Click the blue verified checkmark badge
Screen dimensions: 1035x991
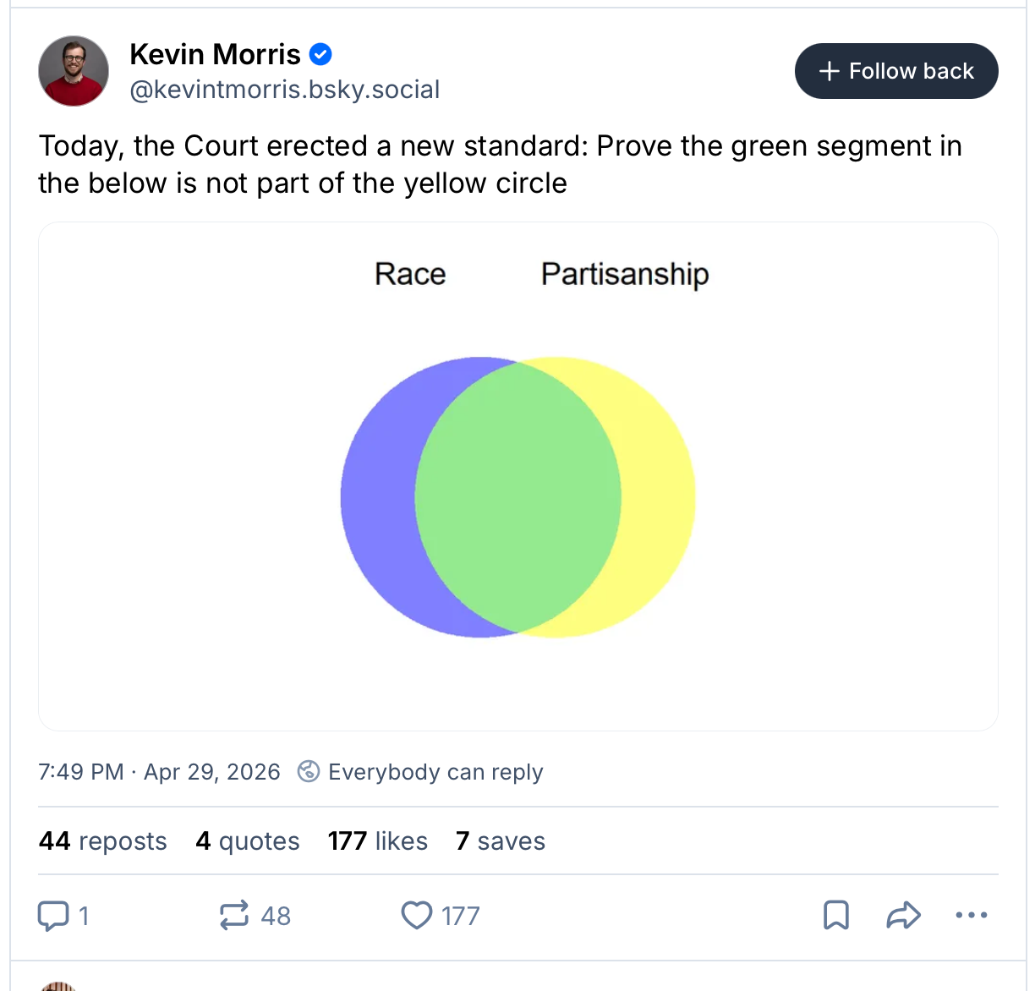tap(320, 55)
